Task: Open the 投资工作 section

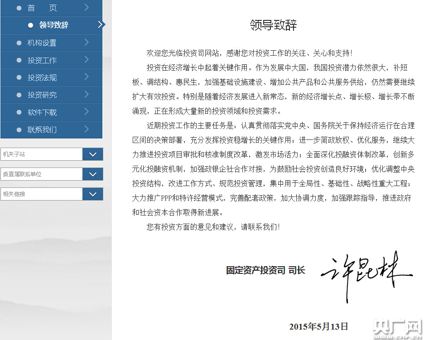Action: click(42, 60)
